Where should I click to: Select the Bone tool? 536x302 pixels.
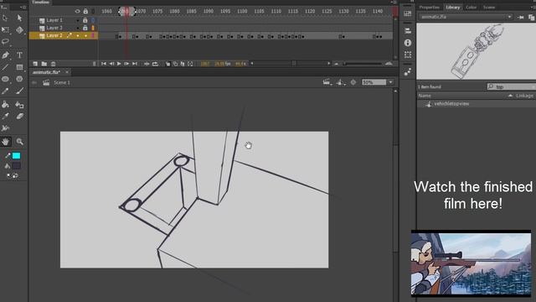5,128
